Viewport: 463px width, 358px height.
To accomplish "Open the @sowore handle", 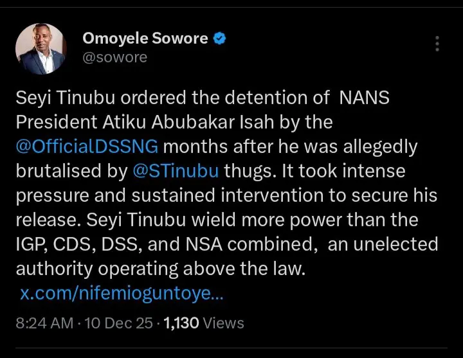I will pos(114,58).
